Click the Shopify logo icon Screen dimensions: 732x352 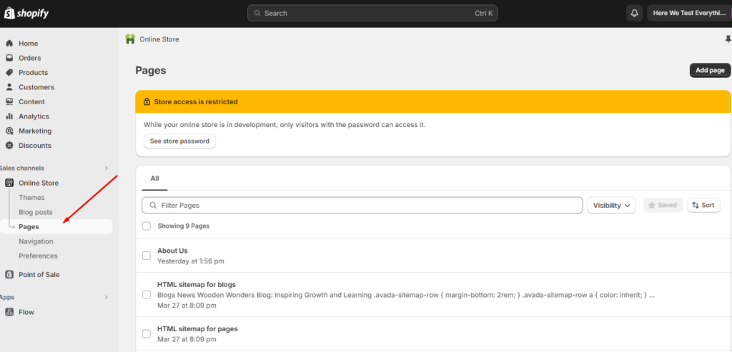click(x=10, y=13)
